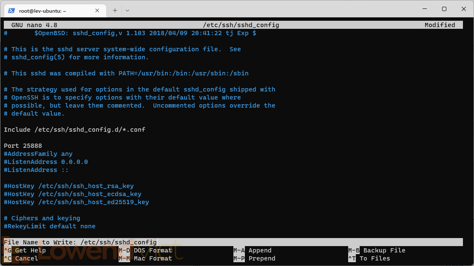Toggle the Backup File option

tap(377, 250)
